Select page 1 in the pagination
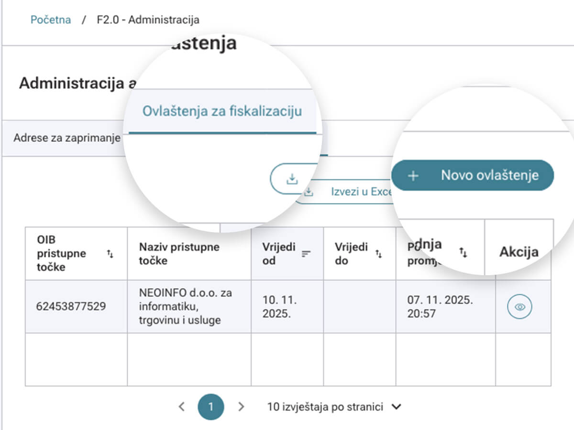 210,407
